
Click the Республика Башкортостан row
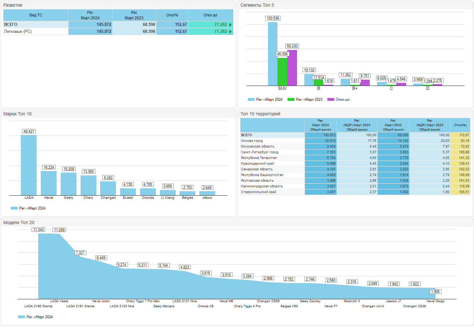pos(355,175)
